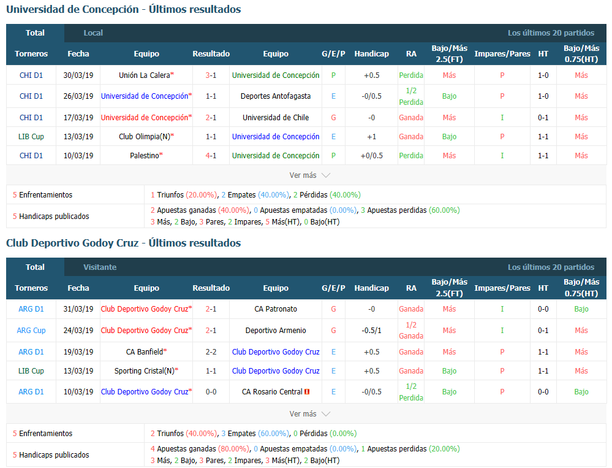
Task: Click the 3-1 result against Unión La Calera
Action: 211,75
